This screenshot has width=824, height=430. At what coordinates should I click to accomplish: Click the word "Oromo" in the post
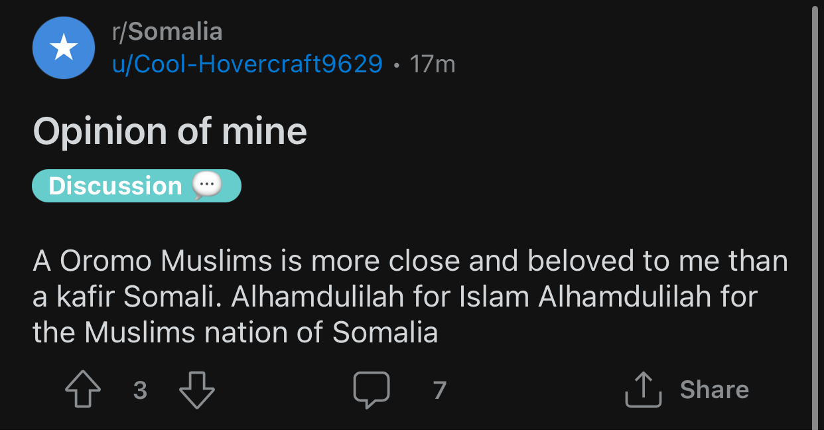coord(106,261)
